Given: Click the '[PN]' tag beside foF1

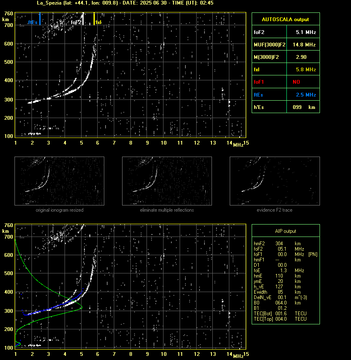Looking at the screenshot, I should tap(313, 254).
